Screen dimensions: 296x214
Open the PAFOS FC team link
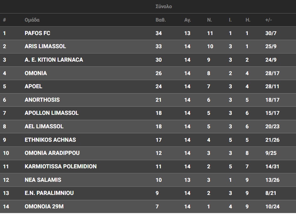[37, 33]
